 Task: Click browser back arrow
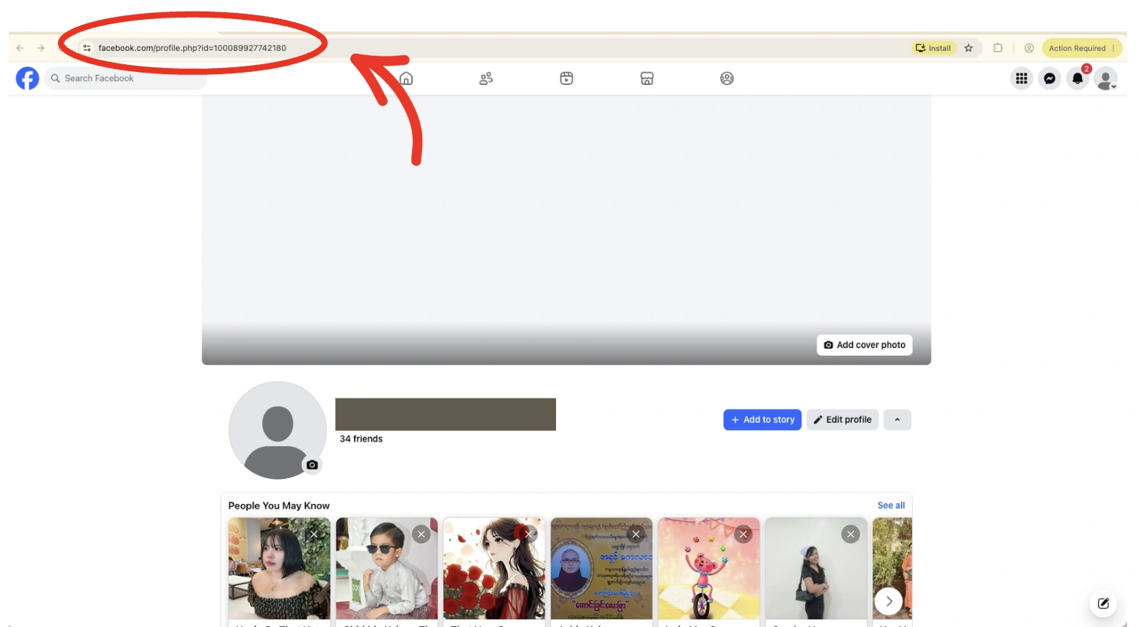pyautogui.click(x=20, y=47)
